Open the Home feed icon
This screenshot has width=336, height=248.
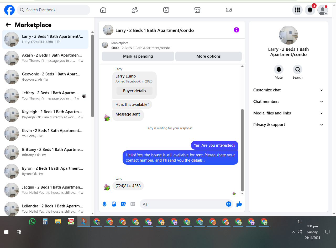(x=103, y=10)
